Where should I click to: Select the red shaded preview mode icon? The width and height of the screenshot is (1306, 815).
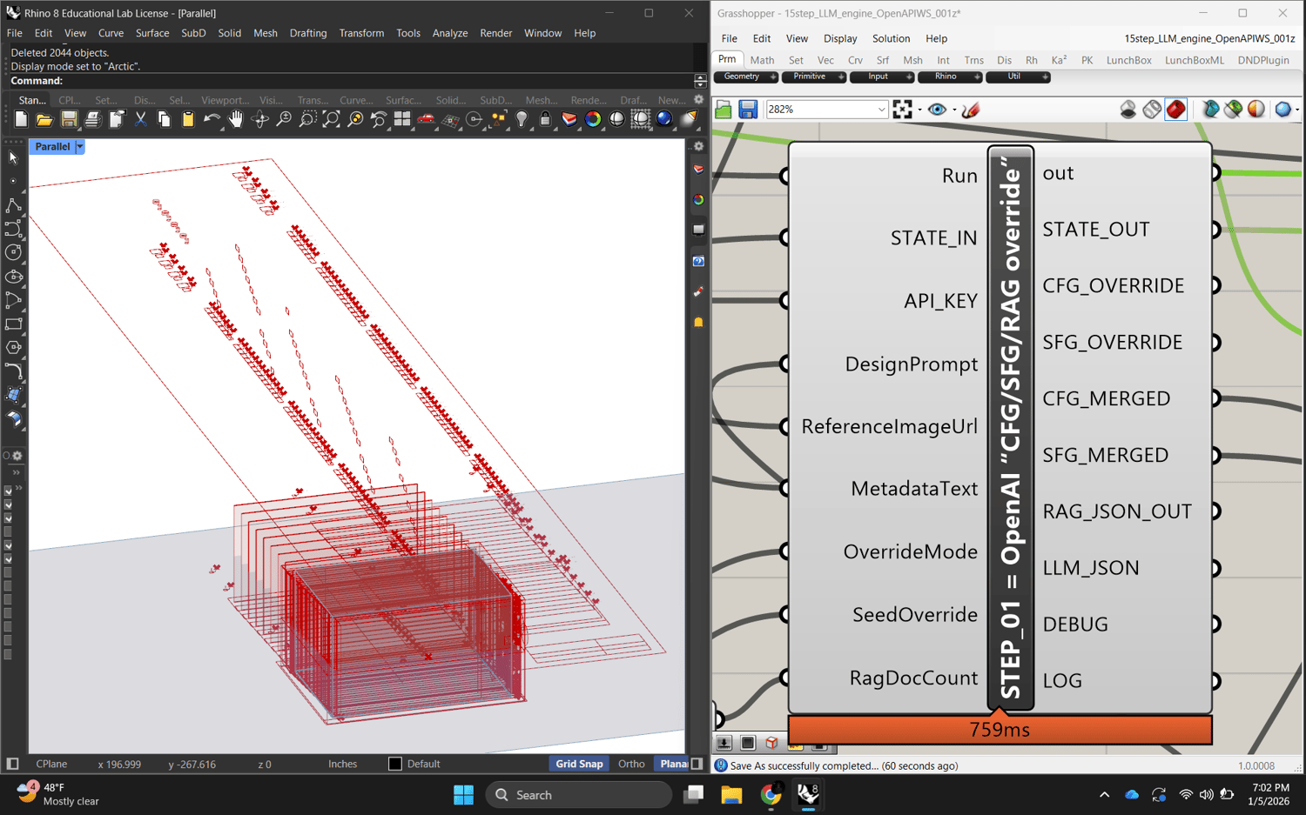1175,110
